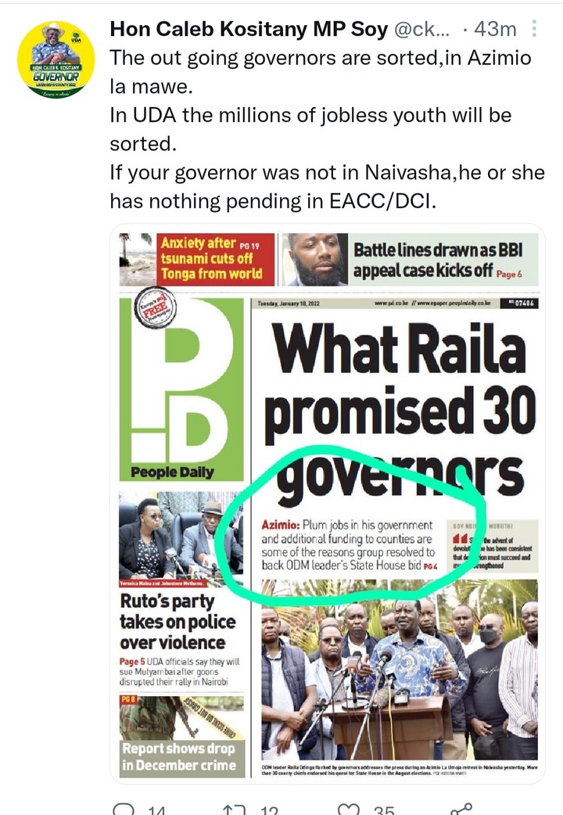The image size is (563, 815).
Task: Open the 43m timestamp of the tweet
Action: pyautogui.click(x=496, y=30)
